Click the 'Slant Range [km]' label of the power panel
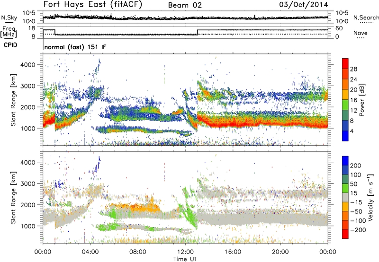The width and height of the screenshot is (379, 262). point(13,100)
